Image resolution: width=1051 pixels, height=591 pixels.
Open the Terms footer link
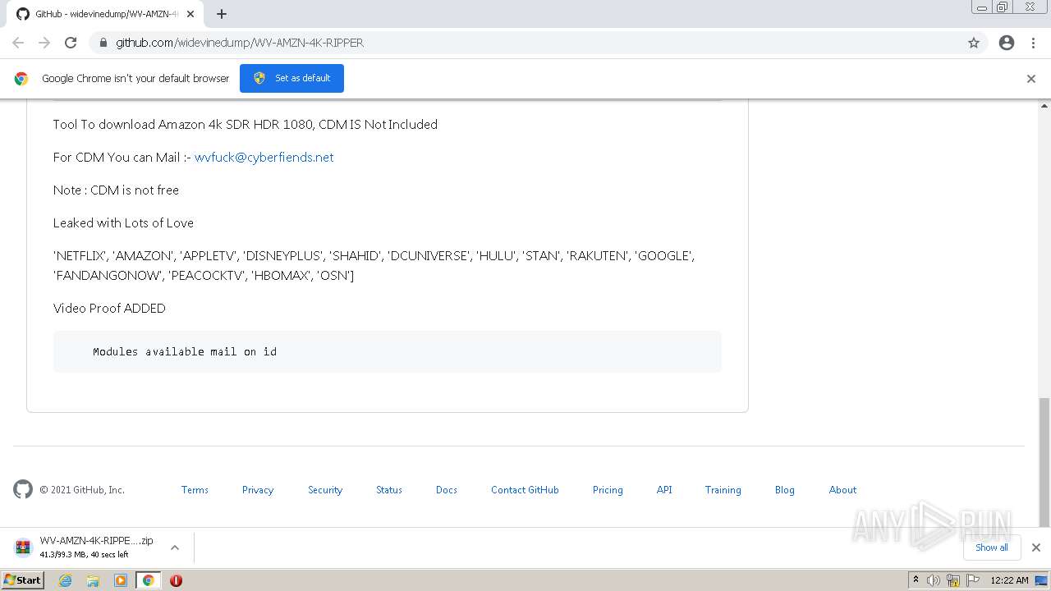(195, 490)
